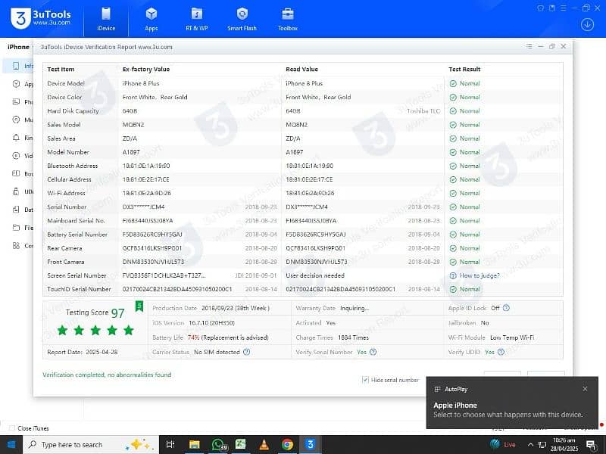This screenshot has height=454, width=606.
Task: Open WhatsApp from the taskbar
Action: click(x=219, y=445)
